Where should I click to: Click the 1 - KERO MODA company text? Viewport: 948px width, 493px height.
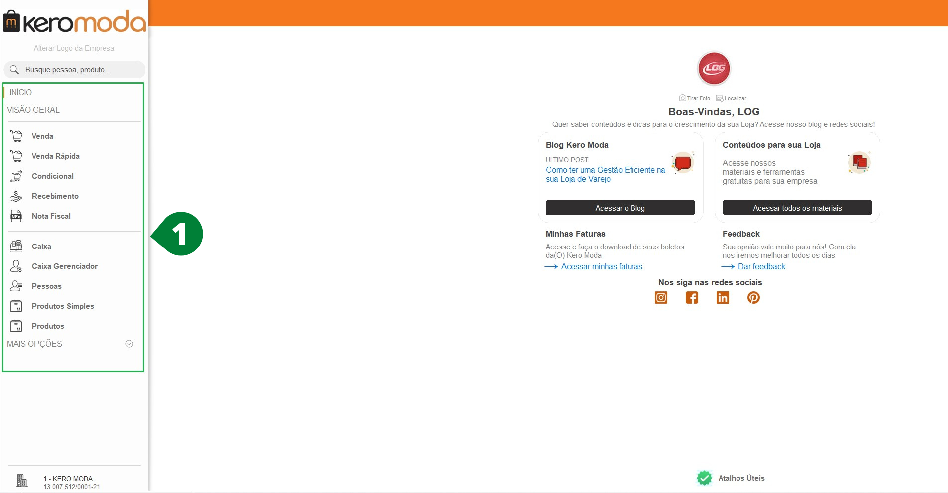pos(68,479)
